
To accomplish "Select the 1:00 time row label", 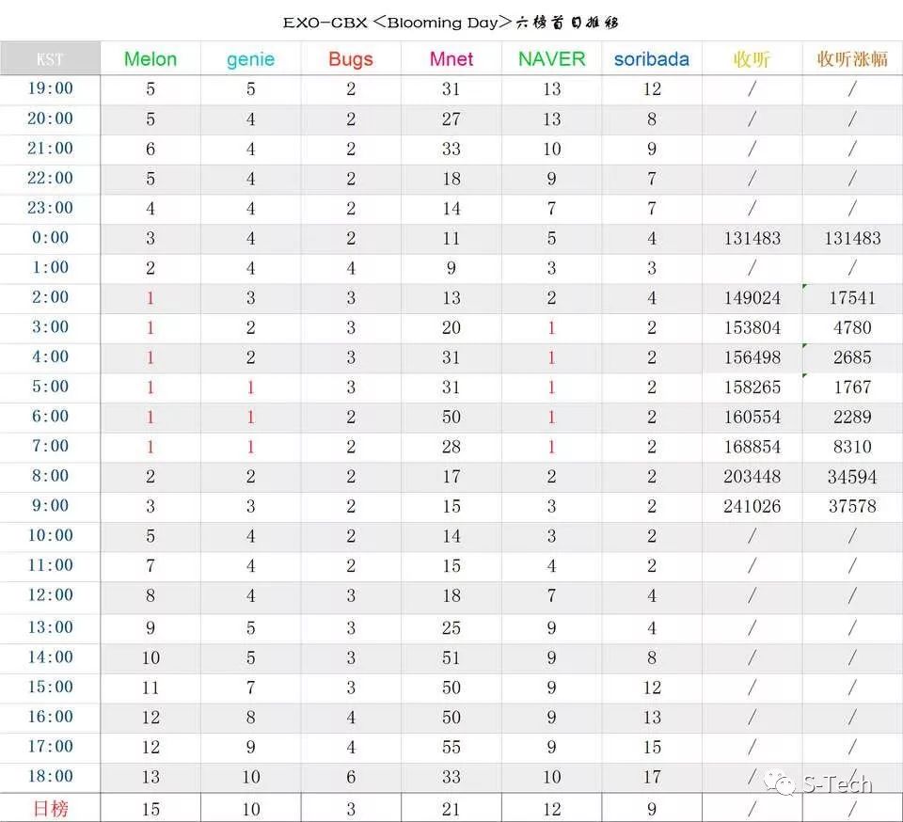I will click(x=50, y=267).
